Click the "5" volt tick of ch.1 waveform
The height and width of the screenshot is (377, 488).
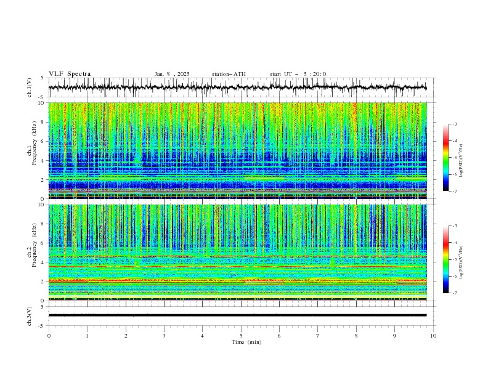pos(43,78)
